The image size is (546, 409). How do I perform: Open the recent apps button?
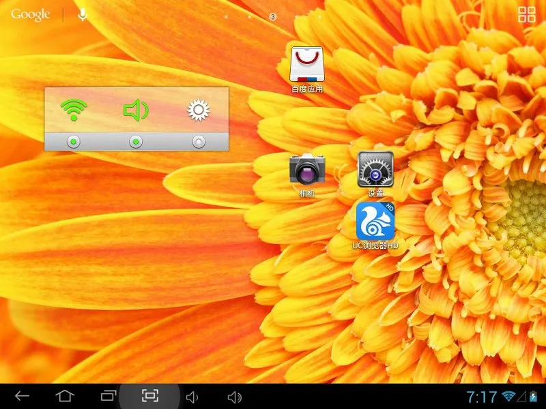point(109,396)
